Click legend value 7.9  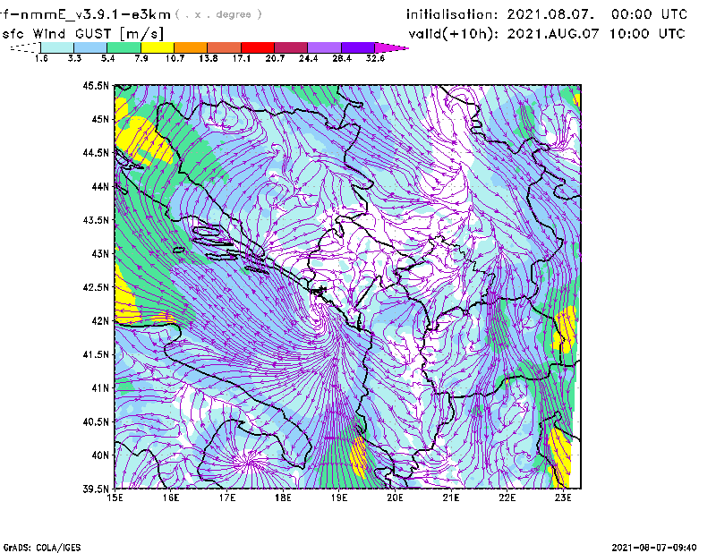[141, 58]
